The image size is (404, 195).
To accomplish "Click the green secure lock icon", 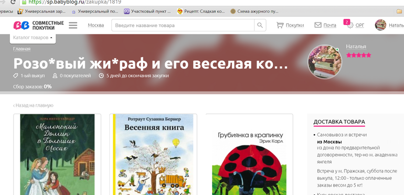I will (x=24, y=2).
